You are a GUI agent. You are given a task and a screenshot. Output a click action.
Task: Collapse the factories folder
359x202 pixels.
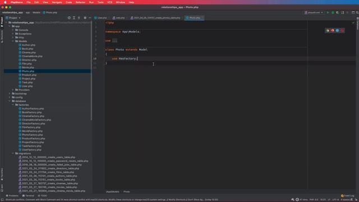13,105
